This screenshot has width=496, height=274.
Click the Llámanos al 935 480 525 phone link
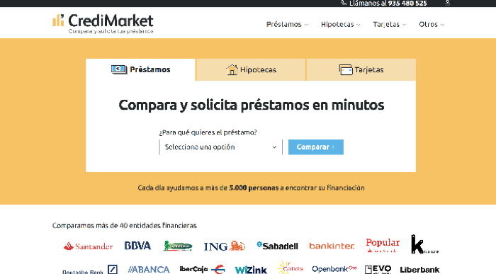[388, 3]
